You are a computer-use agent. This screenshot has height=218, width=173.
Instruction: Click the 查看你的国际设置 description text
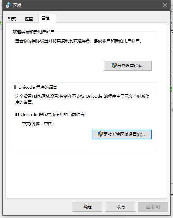pyautogui.click(x=79, y=41)
